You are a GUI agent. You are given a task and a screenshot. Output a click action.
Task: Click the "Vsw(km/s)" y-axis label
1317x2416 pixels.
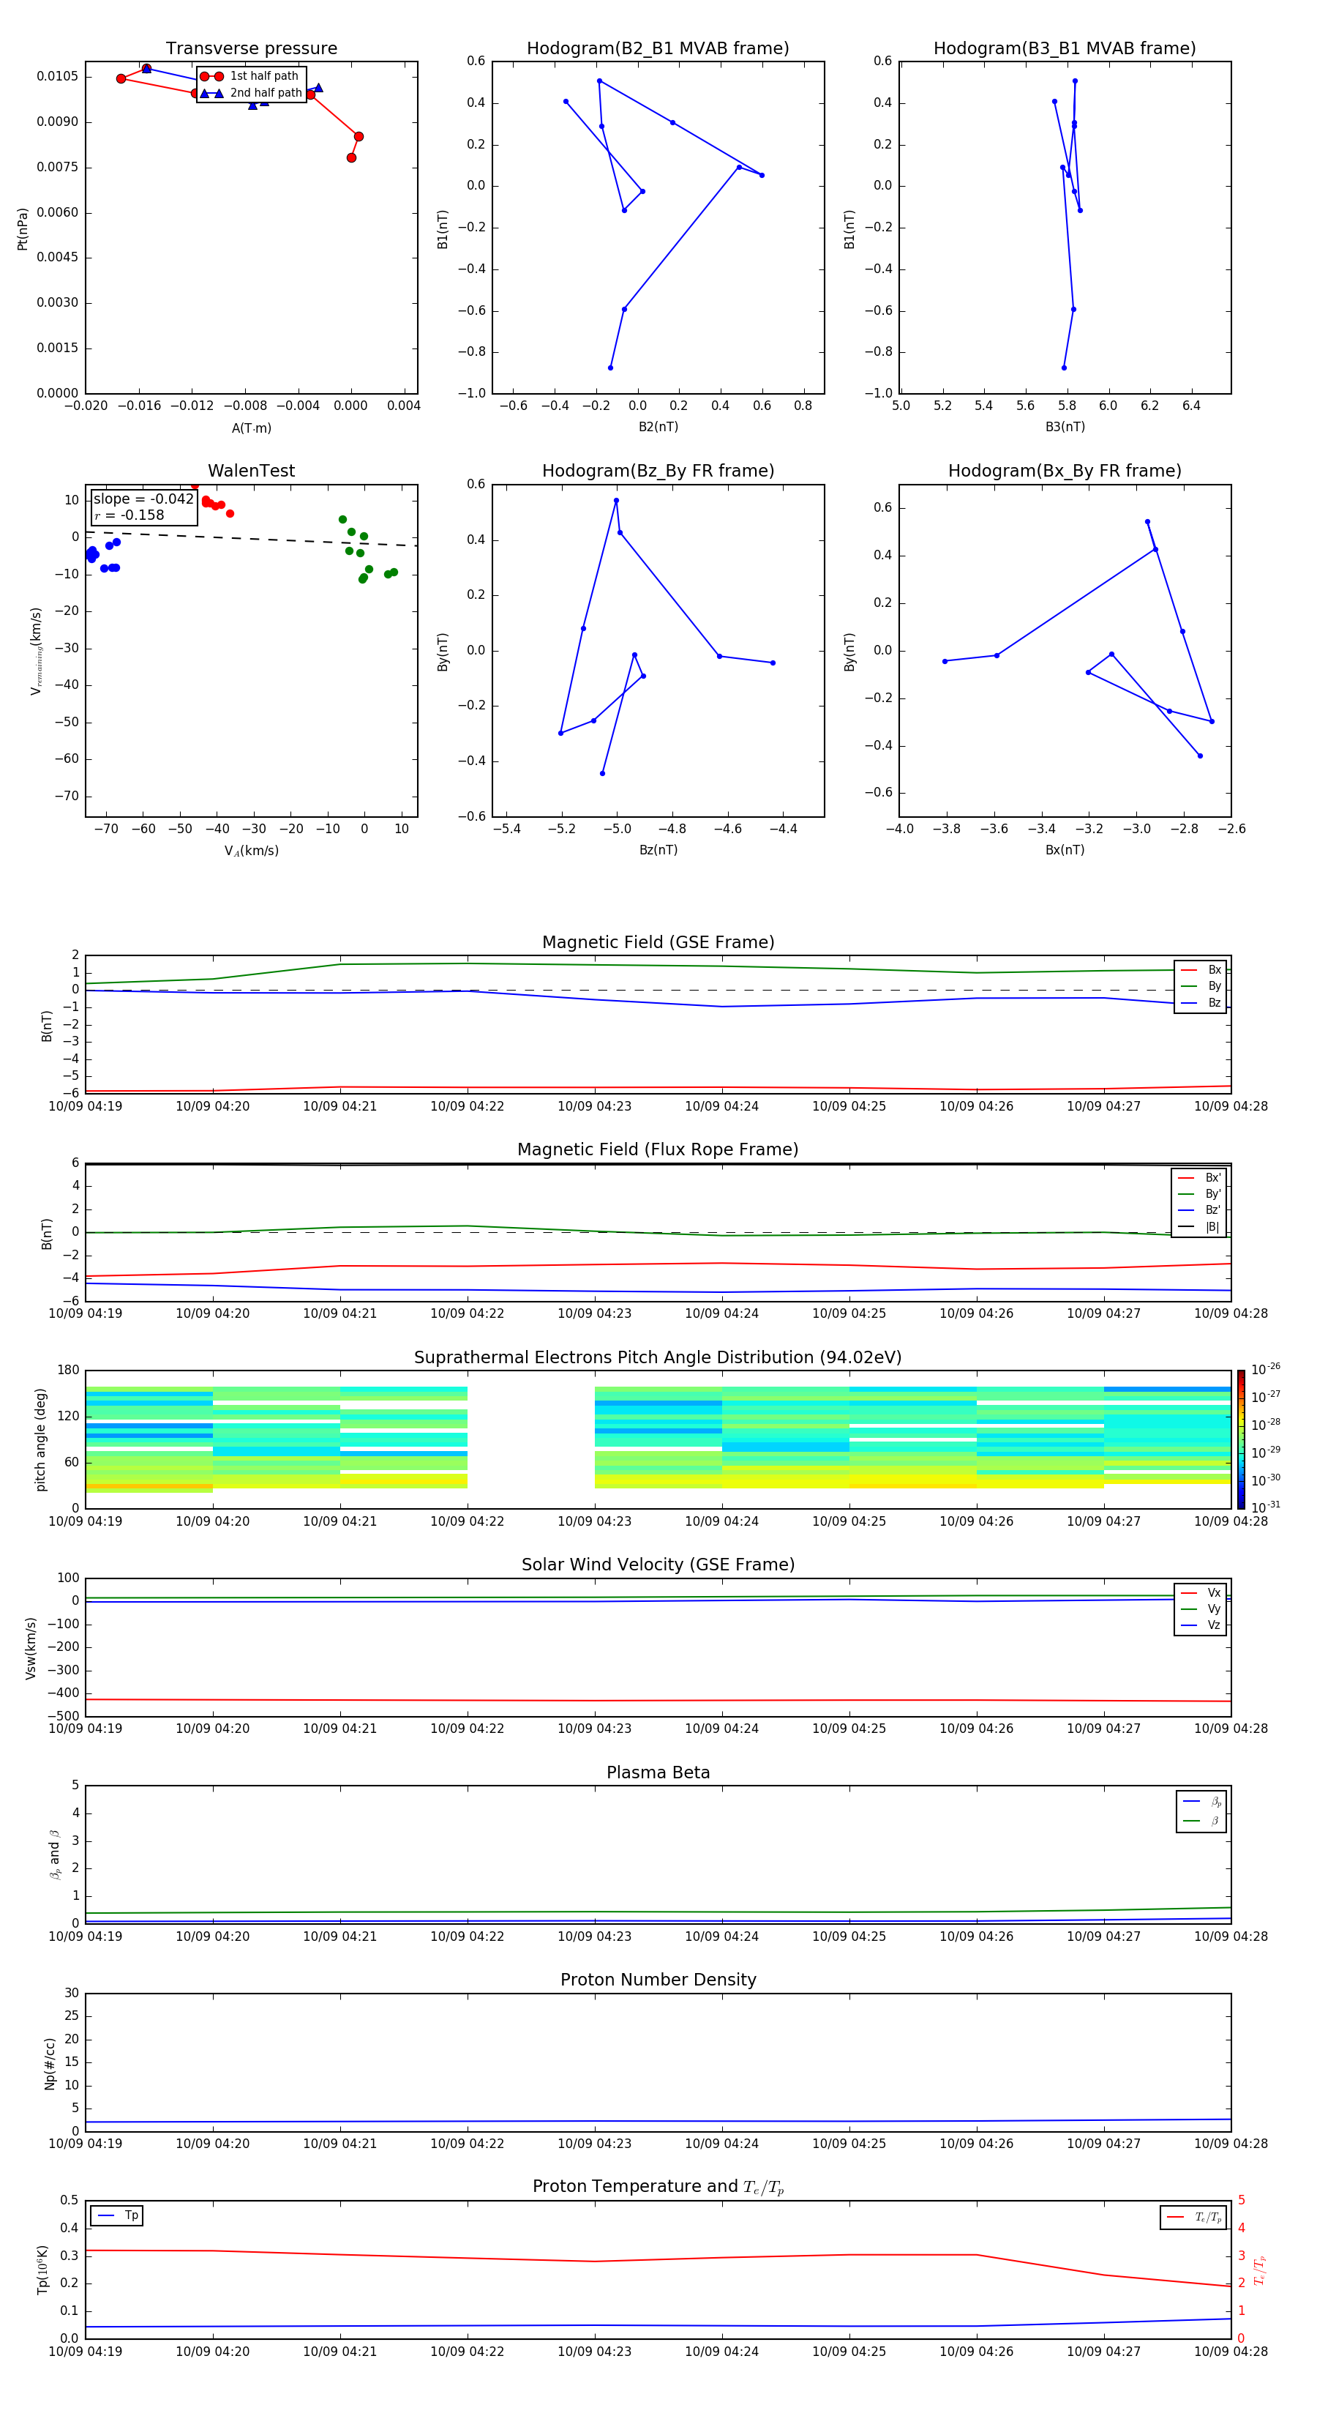30,1648
